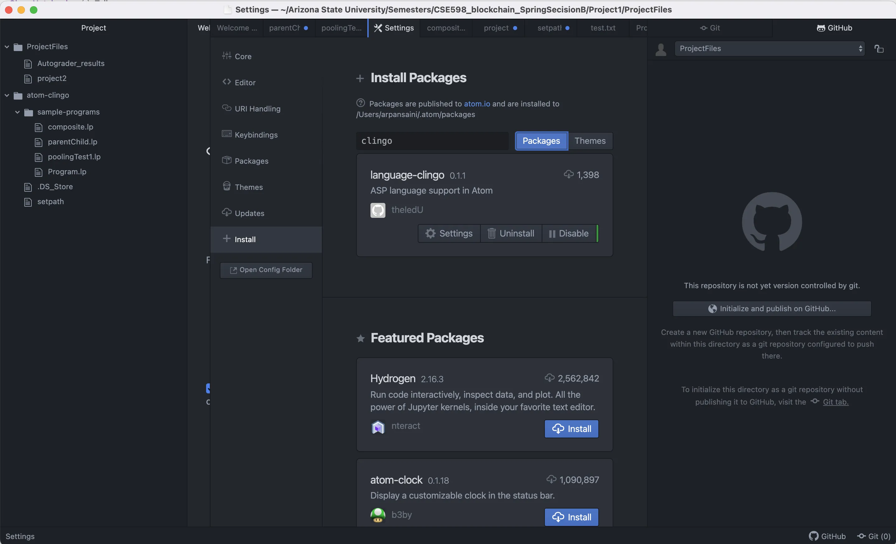This screenshot has height=544, width=896.
Task: Click the Open Config Folder button
Action: 266,270
